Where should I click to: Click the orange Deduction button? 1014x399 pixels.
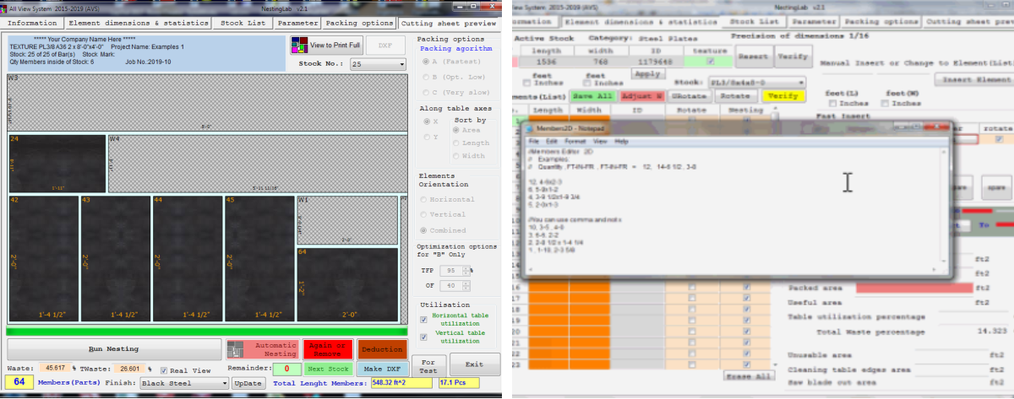tap(382, 349)
